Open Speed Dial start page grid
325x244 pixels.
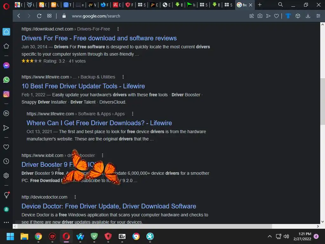[49, 16]
